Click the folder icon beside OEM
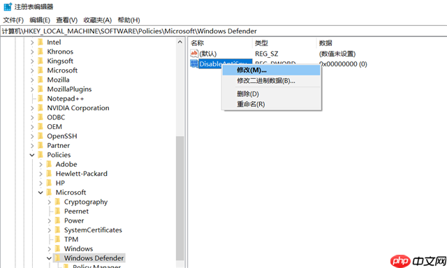This screenshot has height=268, width=447. 41,127
